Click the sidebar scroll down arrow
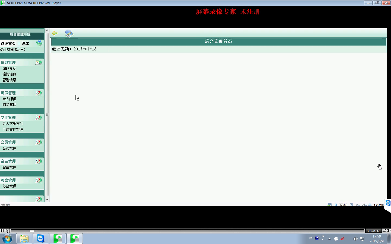Image resolution: width=391 pixels, height=244 pixels. point(47,200)
